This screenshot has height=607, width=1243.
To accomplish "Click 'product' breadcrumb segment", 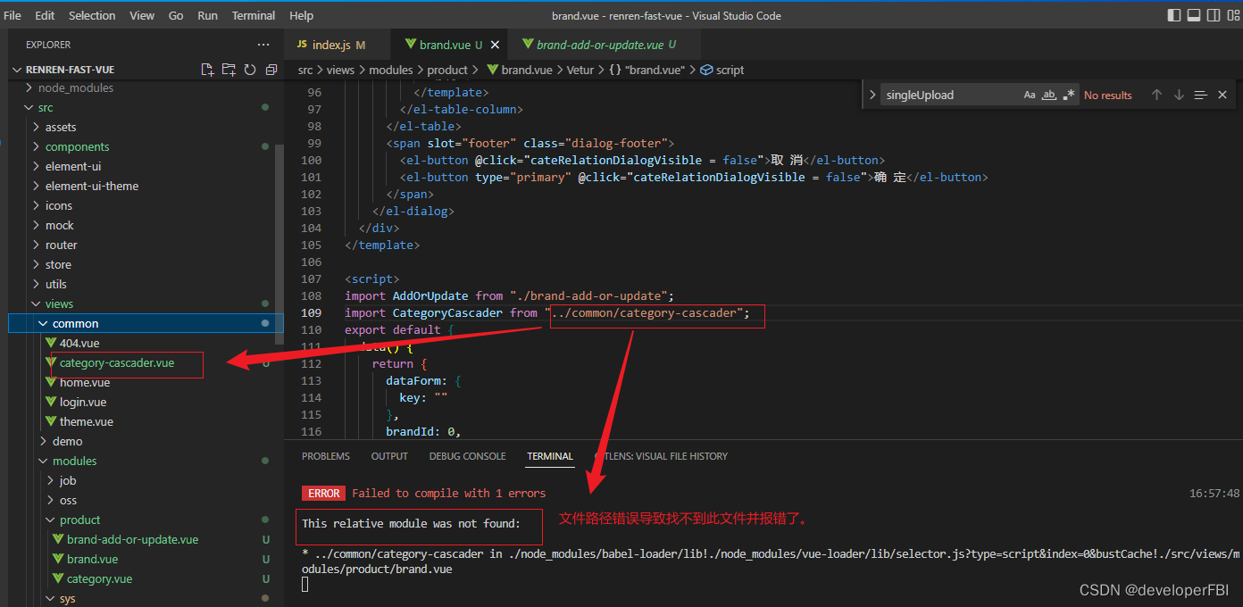I will (447, 70).
